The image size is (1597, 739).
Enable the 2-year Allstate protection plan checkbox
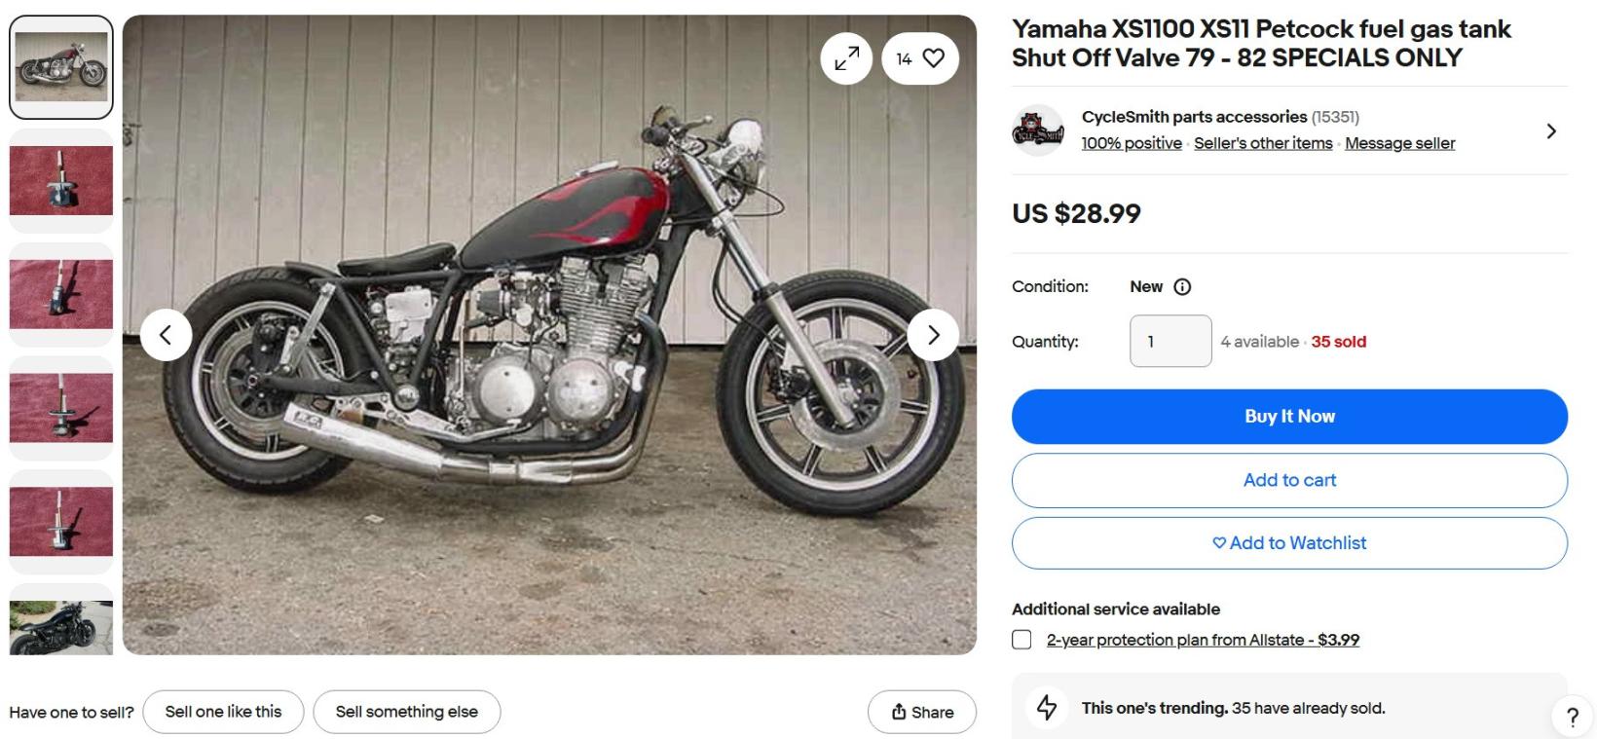click(1021, 640)
